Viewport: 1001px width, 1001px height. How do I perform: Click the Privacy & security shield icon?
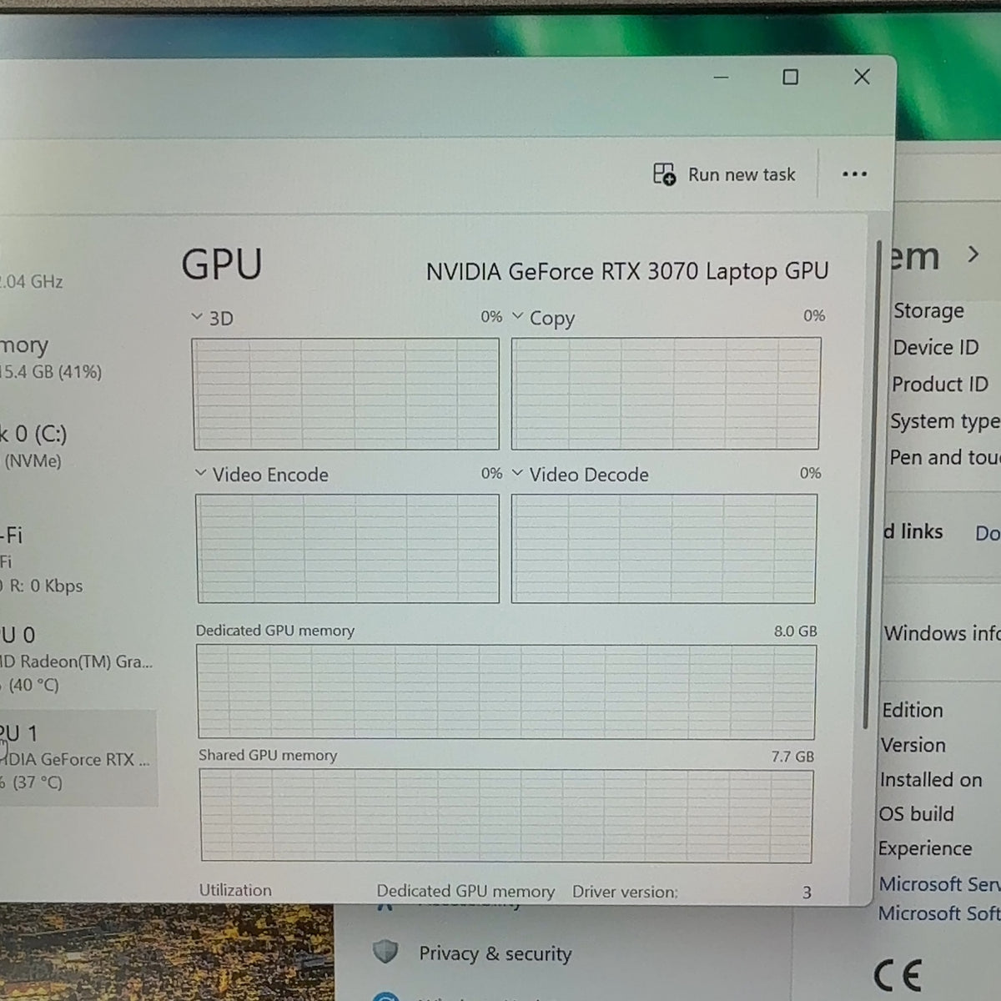385,952
